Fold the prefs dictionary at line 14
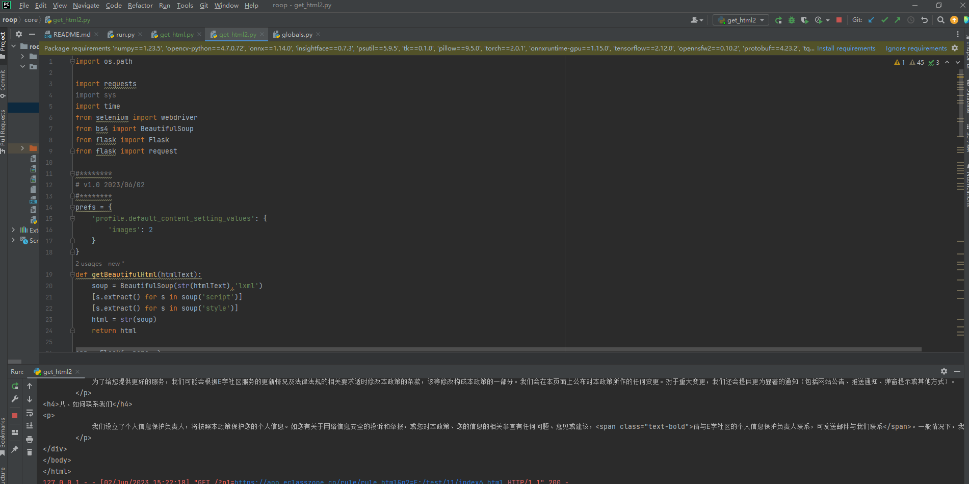 point(72,207)
